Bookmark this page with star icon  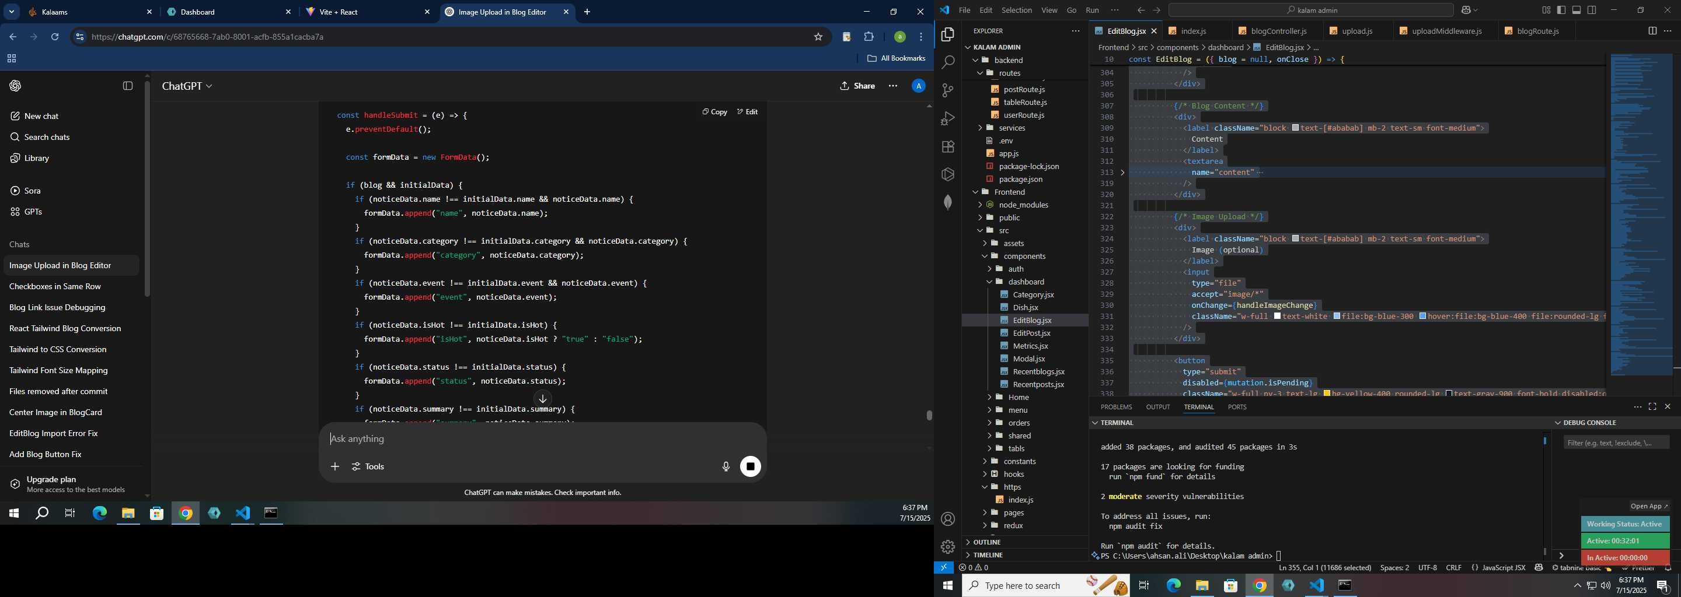click(x=818, y=37)
